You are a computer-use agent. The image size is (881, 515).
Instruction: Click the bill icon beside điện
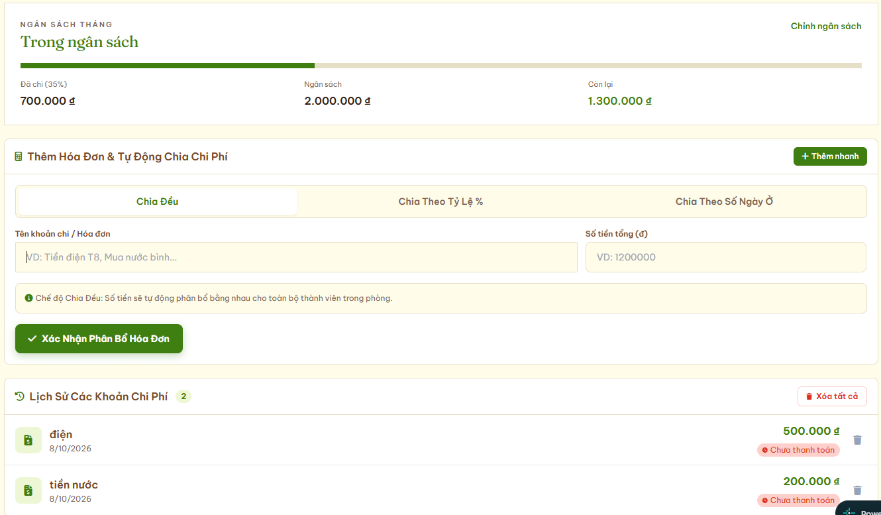click(x=28, y=440)
